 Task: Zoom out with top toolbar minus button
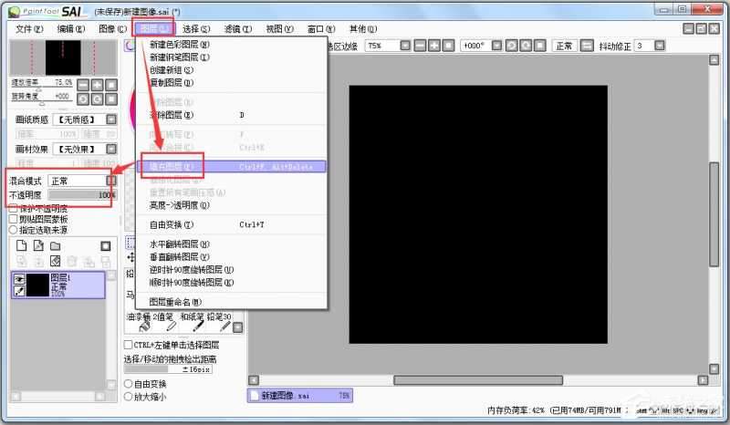[x=420, y=46]
